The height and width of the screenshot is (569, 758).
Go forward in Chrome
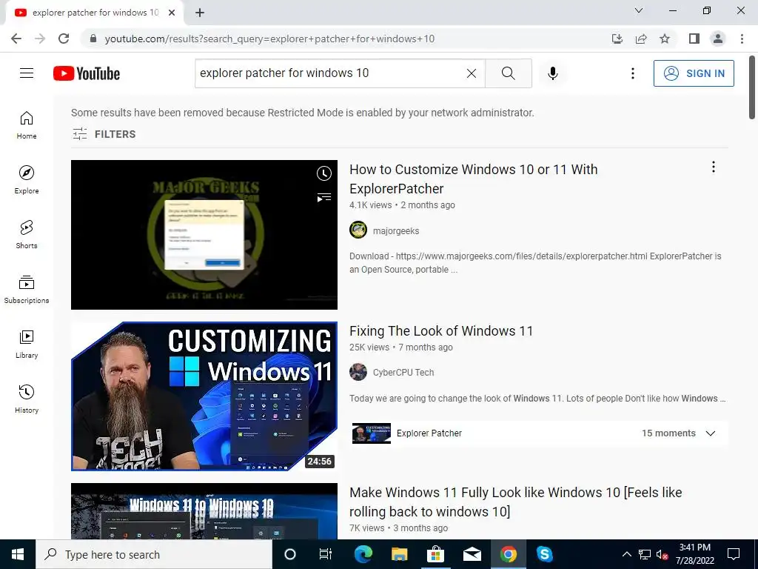pos(40,39)
